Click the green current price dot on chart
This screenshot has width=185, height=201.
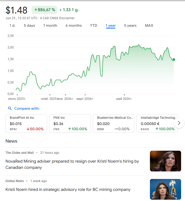click(174, 59)
